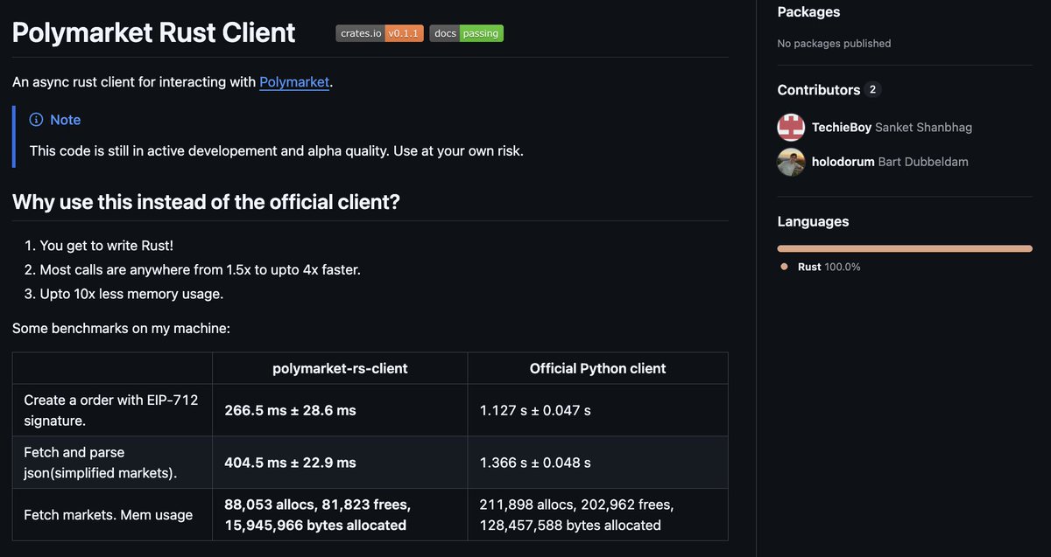1051x557 pixels.
Task: Open TechieBoy's avatar
Action: point(791,127)
